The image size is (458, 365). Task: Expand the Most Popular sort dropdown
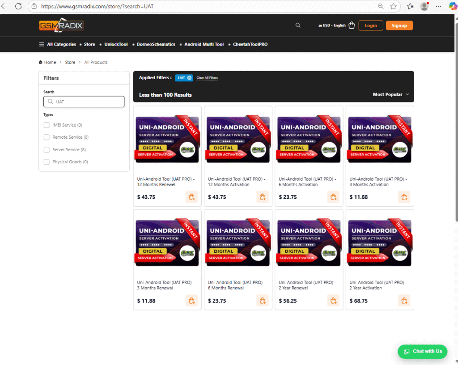click(x=390, y=94)
